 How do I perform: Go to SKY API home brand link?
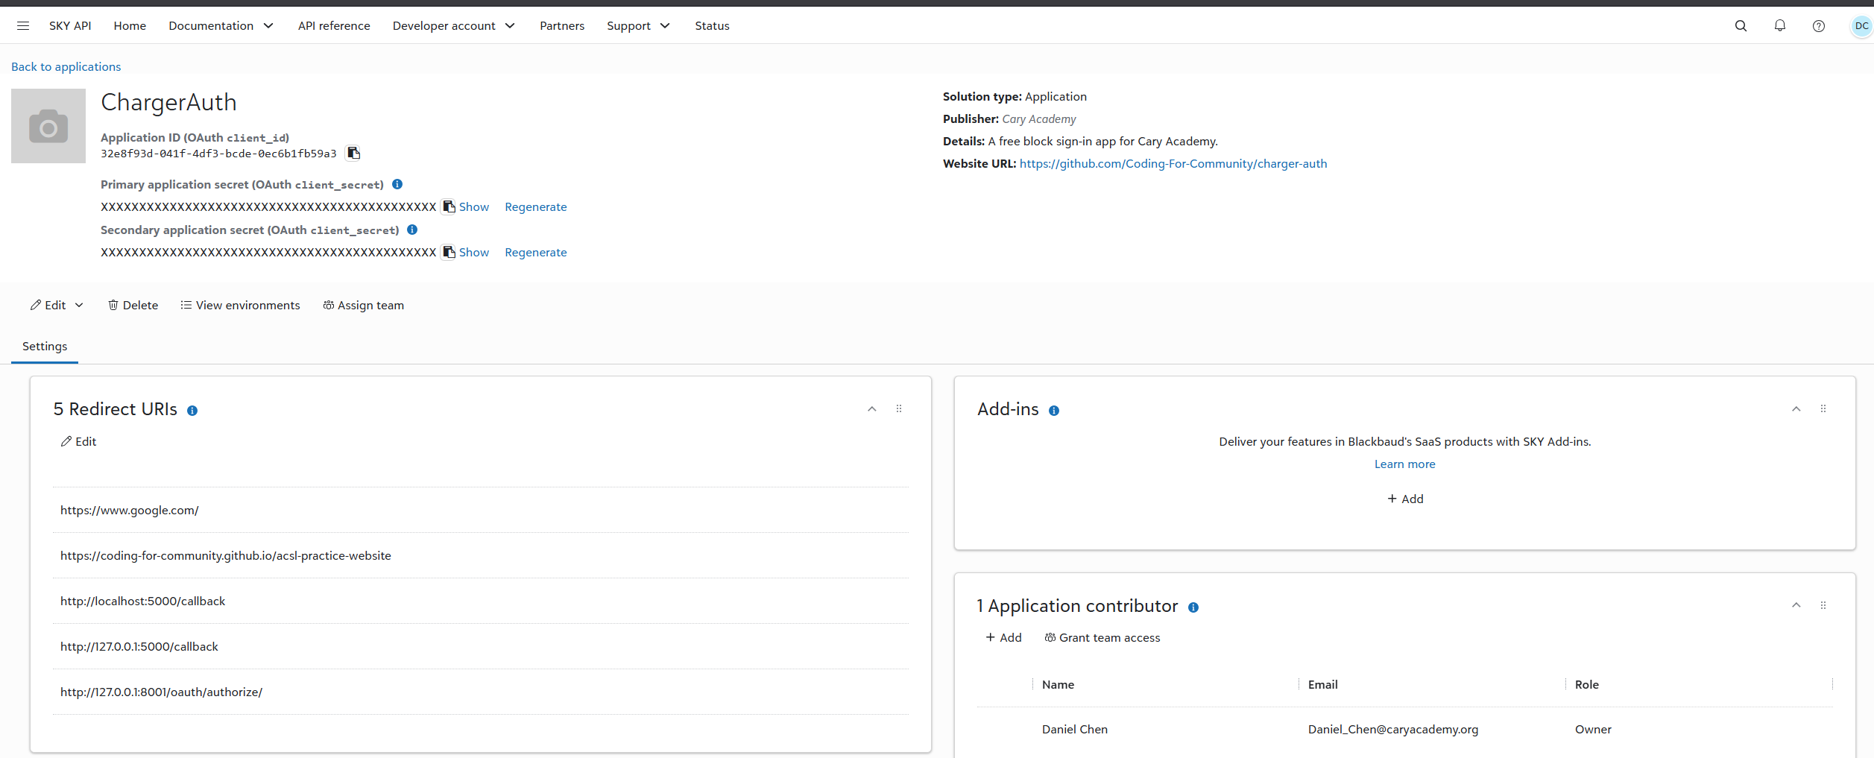70,25
